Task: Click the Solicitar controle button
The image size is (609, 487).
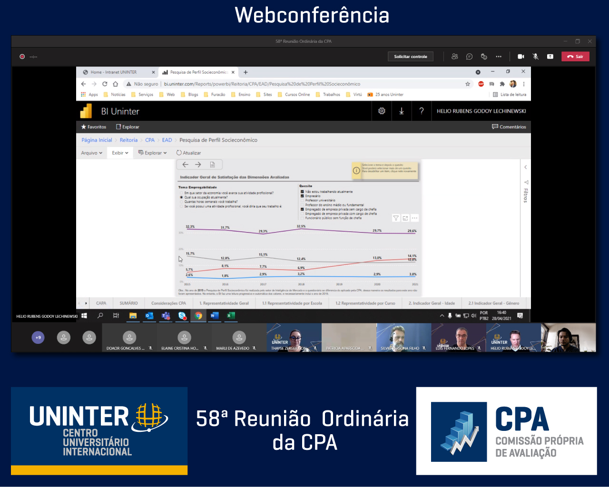Action: coord(411,57)
